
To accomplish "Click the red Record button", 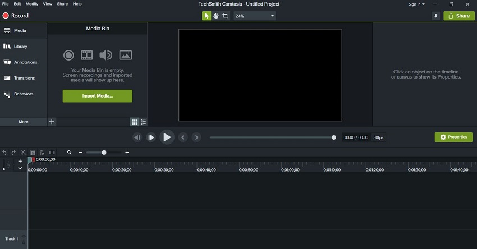I will (16, 16).
